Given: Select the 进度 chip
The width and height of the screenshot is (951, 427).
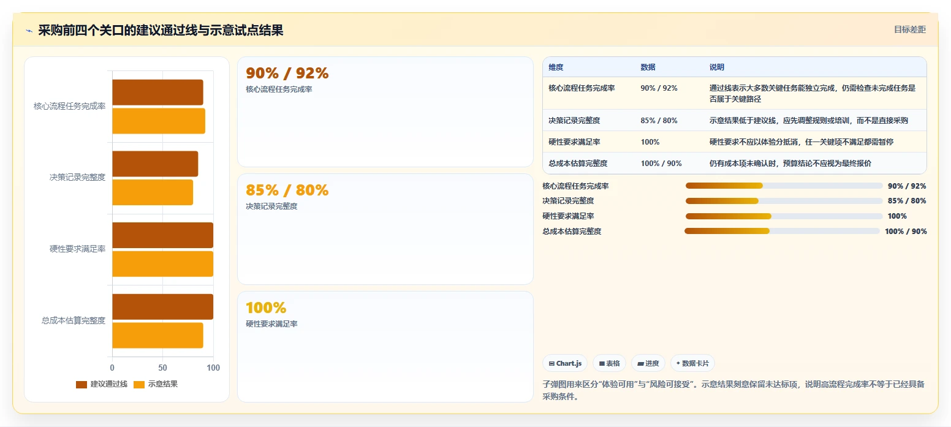Looking at the screenshot, I should coord(648,363).
